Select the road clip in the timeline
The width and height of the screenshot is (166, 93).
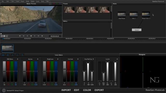(8, 48)
